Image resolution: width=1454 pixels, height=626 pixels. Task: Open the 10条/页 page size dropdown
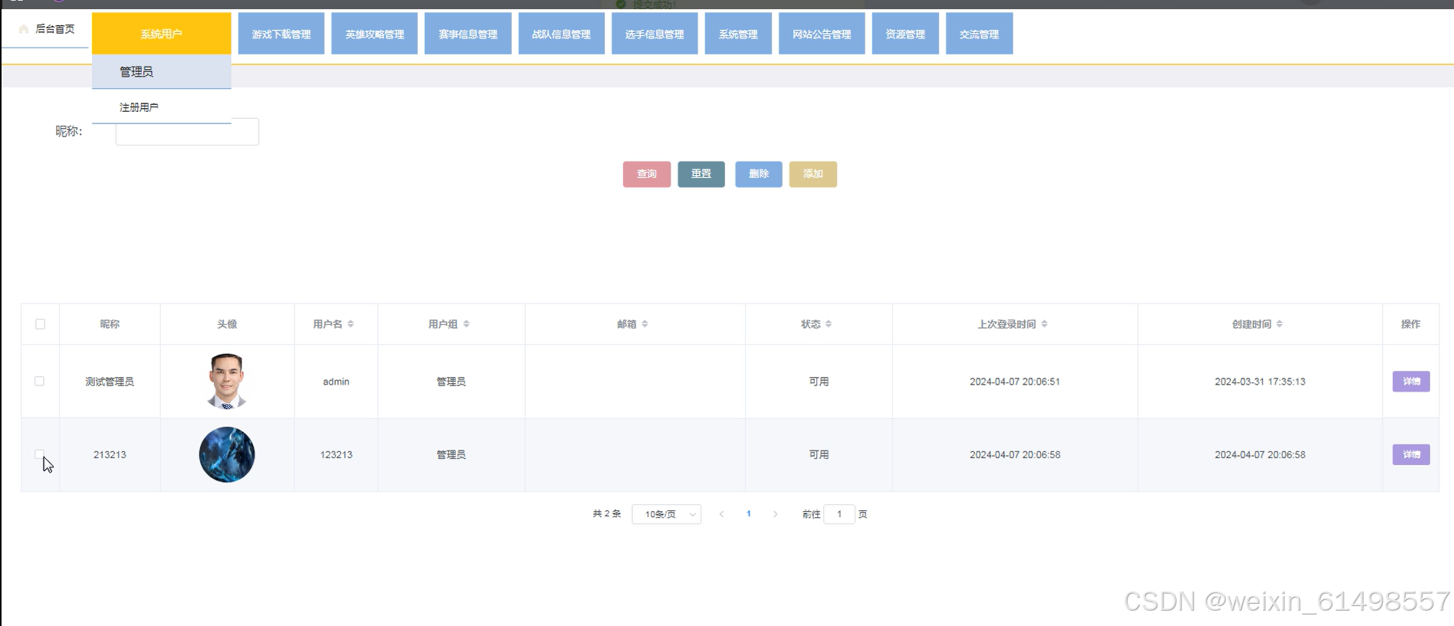pos(667,514)
